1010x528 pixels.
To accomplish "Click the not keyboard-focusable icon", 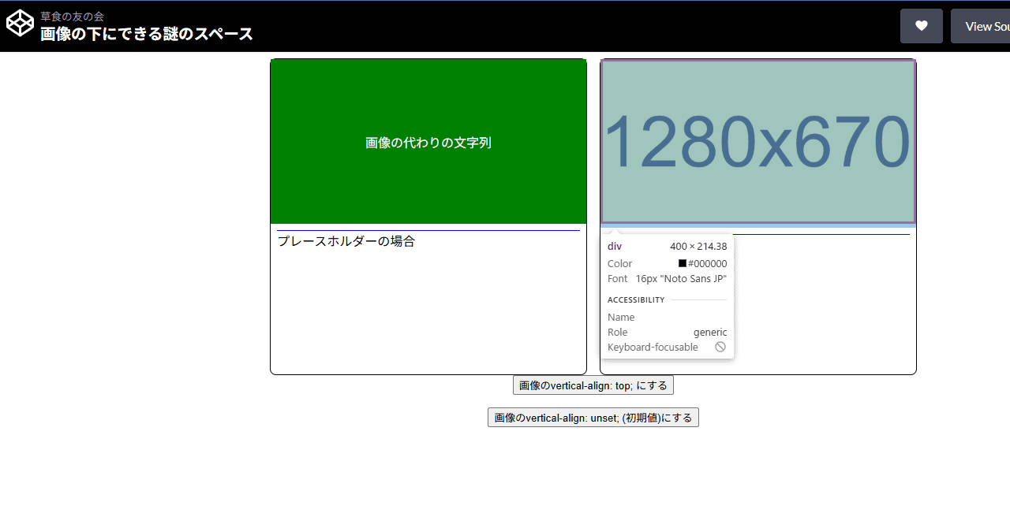I will coord(720,347).
